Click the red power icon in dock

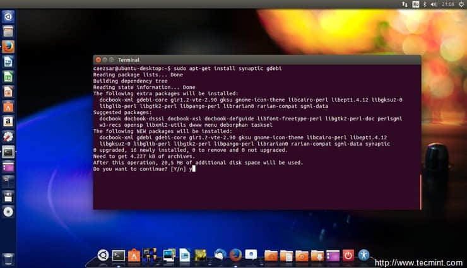pyautogui.click(x=348, y=255)
